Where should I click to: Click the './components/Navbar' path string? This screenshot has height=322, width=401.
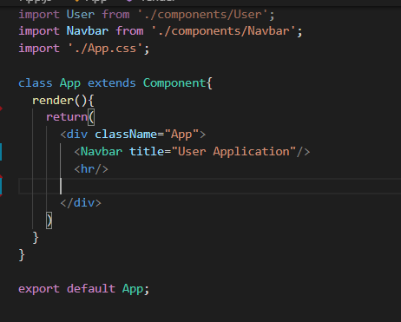(x=223, y=31)
